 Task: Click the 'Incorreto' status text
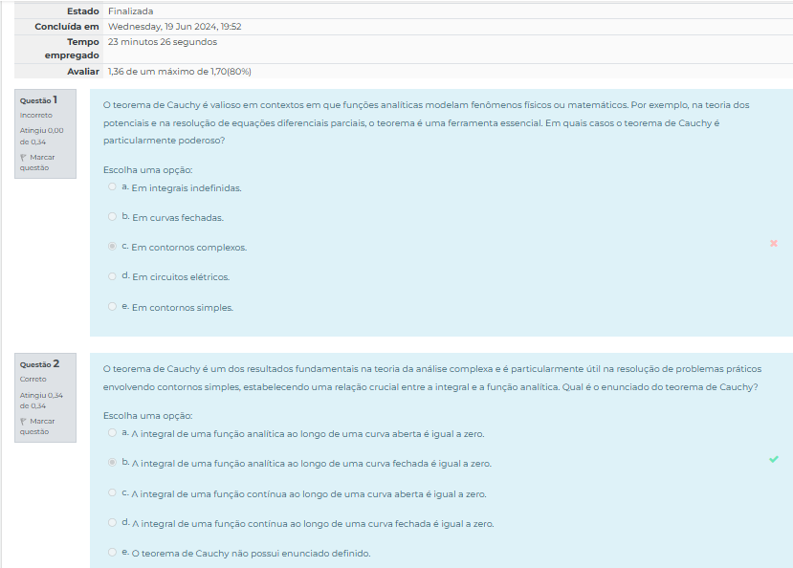(x=36, y=115)
